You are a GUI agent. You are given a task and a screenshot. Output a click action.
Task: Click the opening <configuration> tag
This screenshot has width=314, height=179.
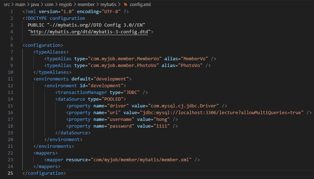43,45
